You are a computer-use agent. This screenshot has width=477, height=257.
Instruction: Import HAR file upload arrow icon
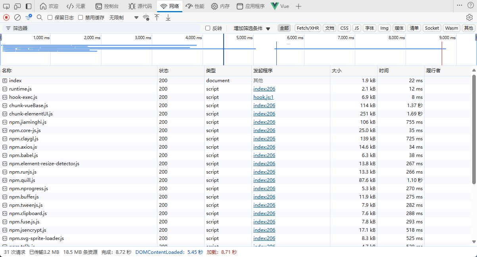point(157,17)
